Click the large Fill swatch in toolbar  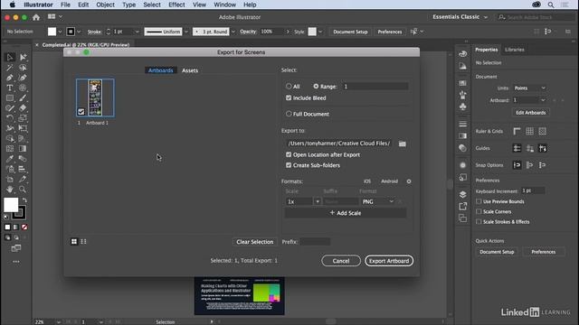11,205
